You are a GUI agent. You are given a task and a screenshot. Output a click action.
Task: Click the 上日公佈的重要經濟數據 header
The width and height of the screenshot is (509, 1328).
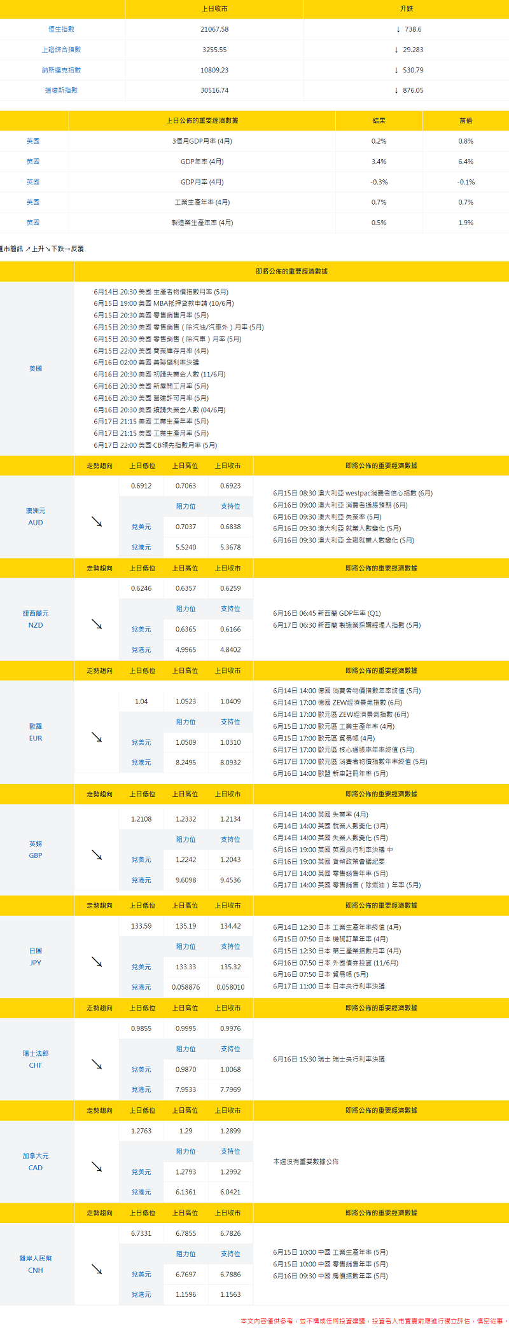202,120
